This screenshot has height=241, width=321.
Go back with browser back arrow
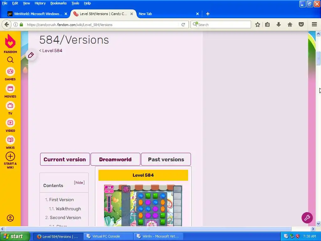pos(7,24)
